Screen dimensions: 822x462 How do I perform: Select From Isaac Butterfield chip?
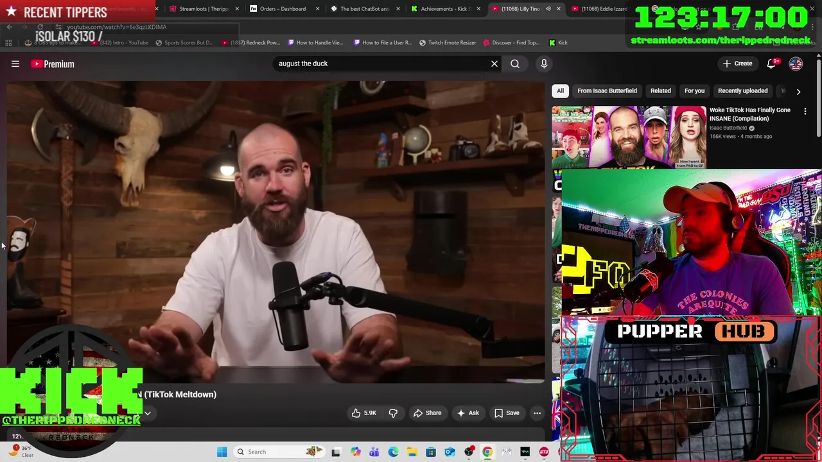pyautogui.click(x=607, y=91)
